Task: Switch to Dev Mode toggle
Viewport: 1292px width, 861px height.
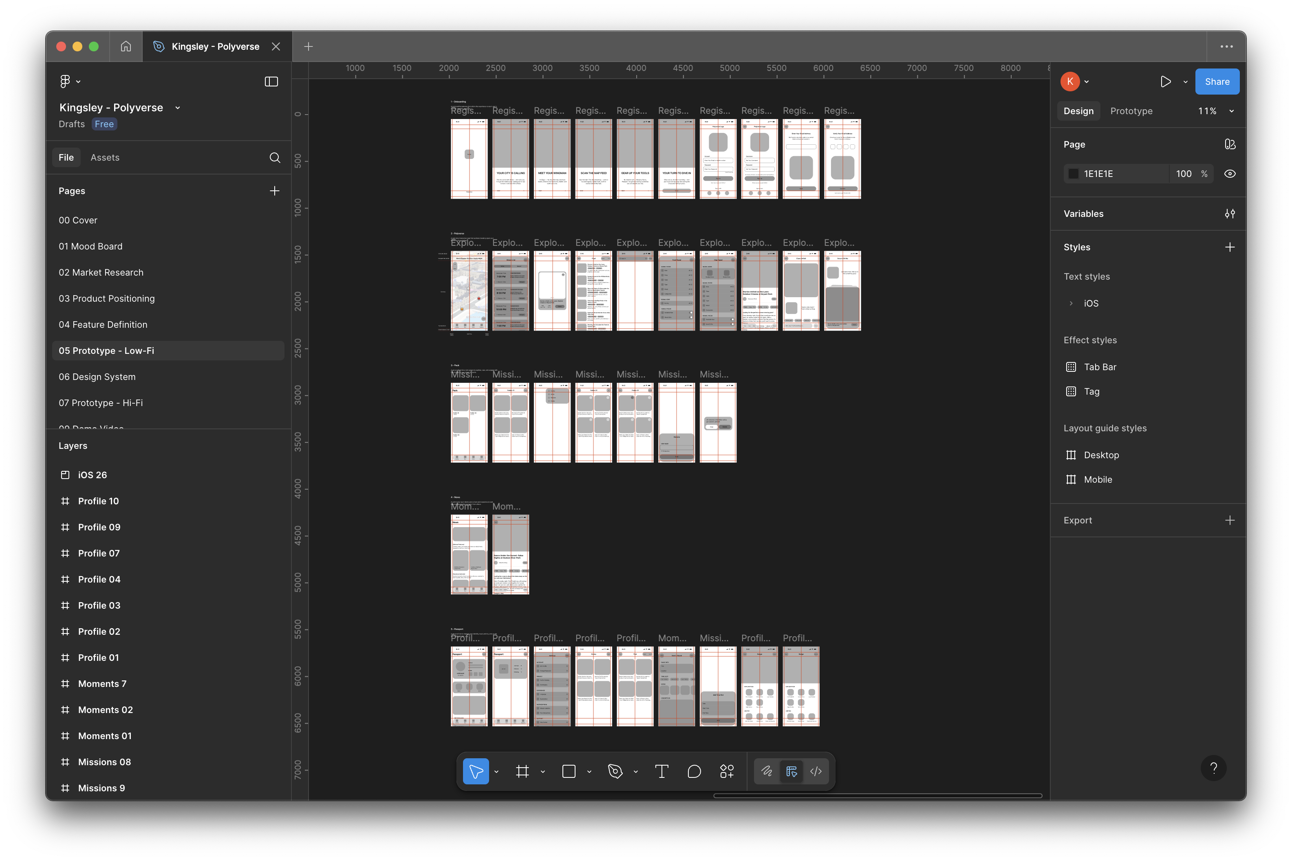Action: (x=816, y=771)
